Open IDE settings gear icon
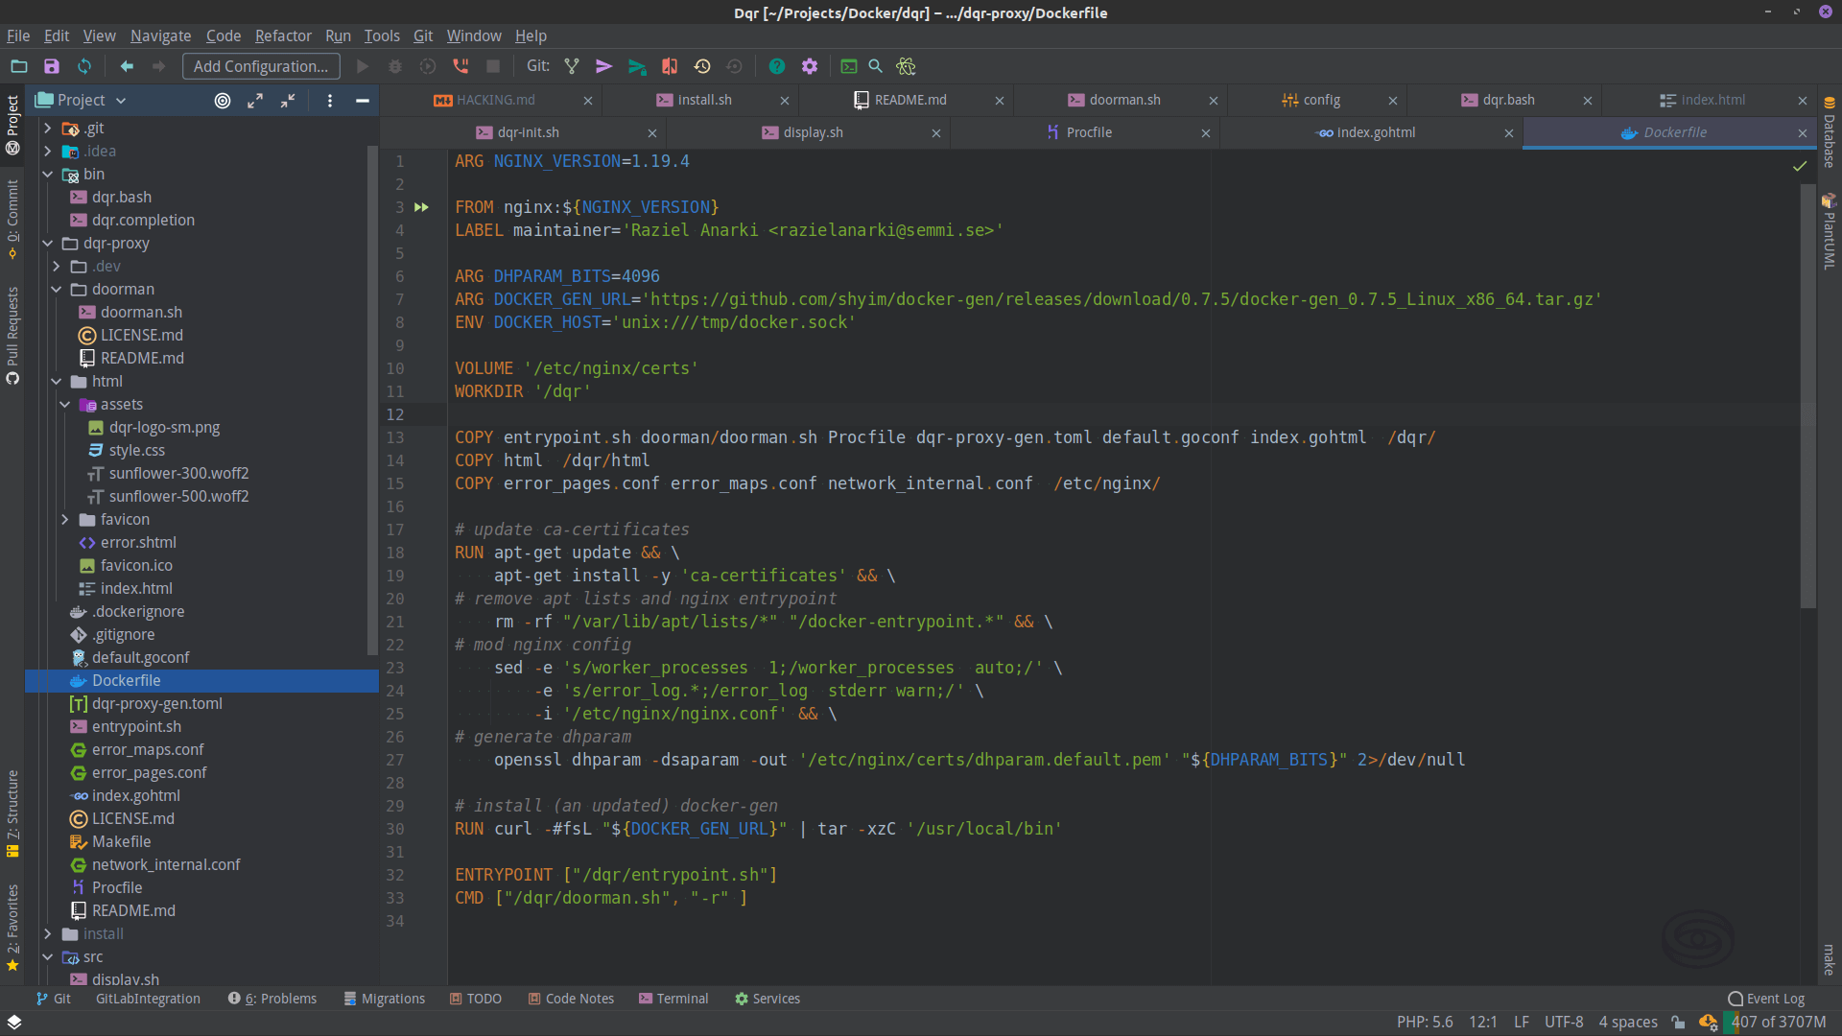1842x1036 pixels. 810,66
